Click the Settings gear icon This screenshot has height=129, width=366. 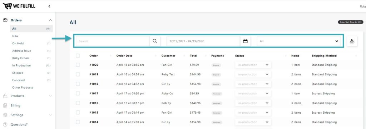tap(5, 115)
